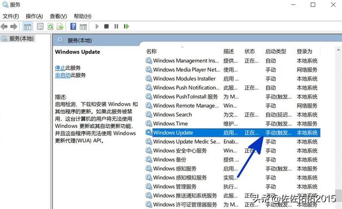Sort by the 名称 column header
This screenshot has width=342, height=209.
click(151, 51)
